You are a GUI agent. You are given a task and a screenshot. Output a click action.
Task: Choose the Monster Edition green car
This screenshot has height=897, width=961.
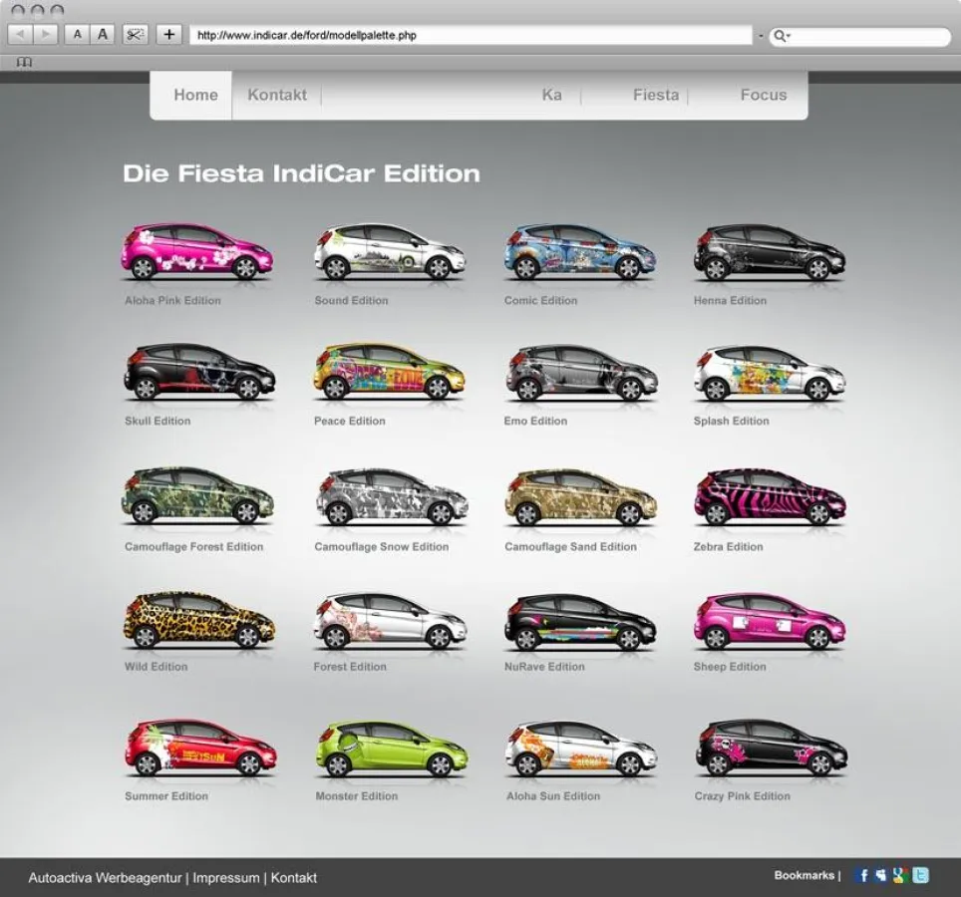click(391, 748)
